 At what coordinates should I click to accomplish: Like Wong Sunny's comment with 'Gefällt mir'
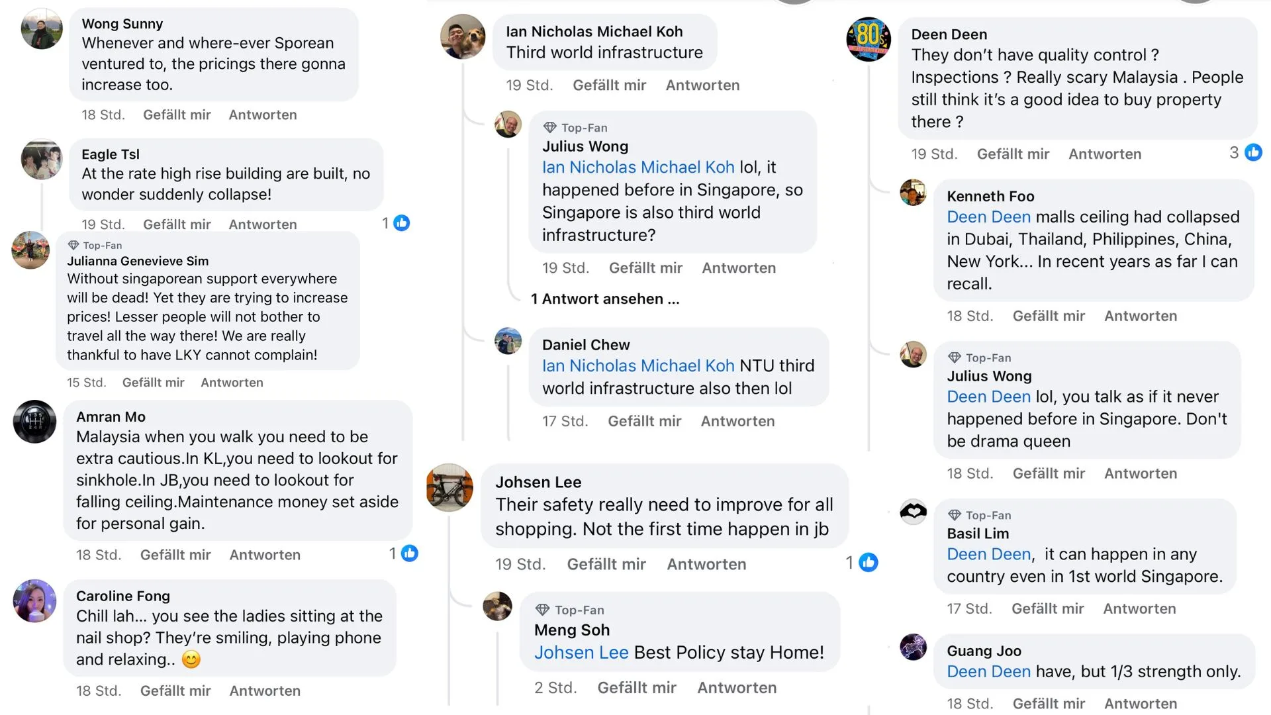coord(177,115)
